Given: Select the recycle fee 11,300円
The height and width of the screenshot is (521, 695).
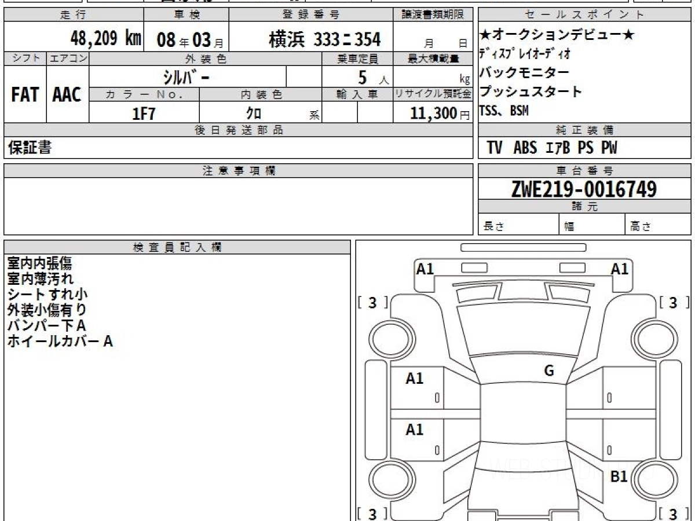Looking at the screenshot, I should coord(440,113).
